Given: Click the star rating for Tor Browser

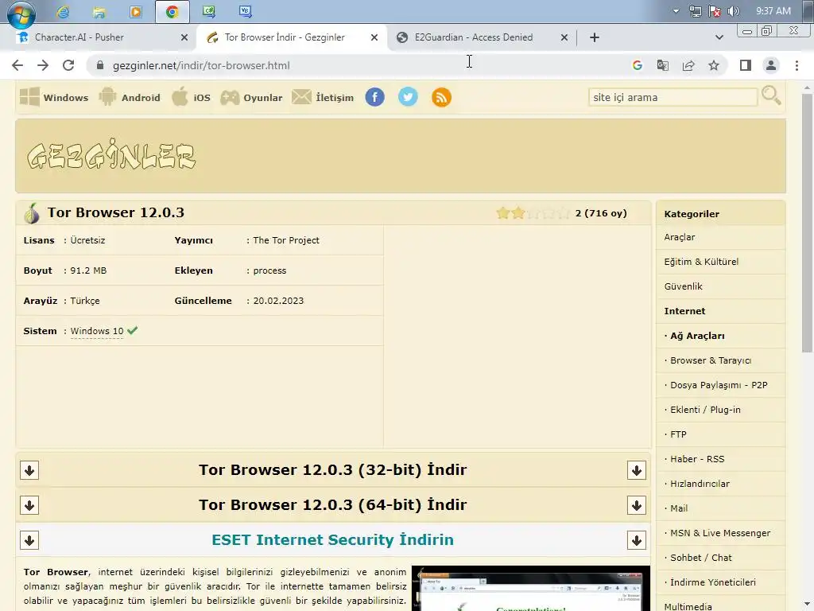Looking at the screenshot, I should 533,213.
